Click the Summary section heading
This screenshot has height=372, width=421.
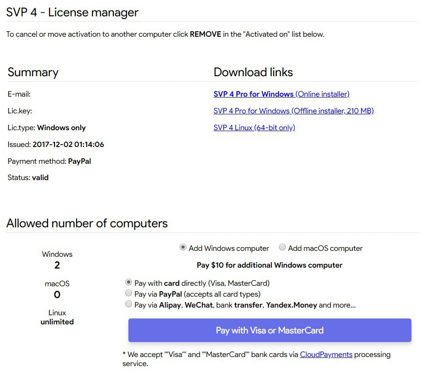coord(33,73)
